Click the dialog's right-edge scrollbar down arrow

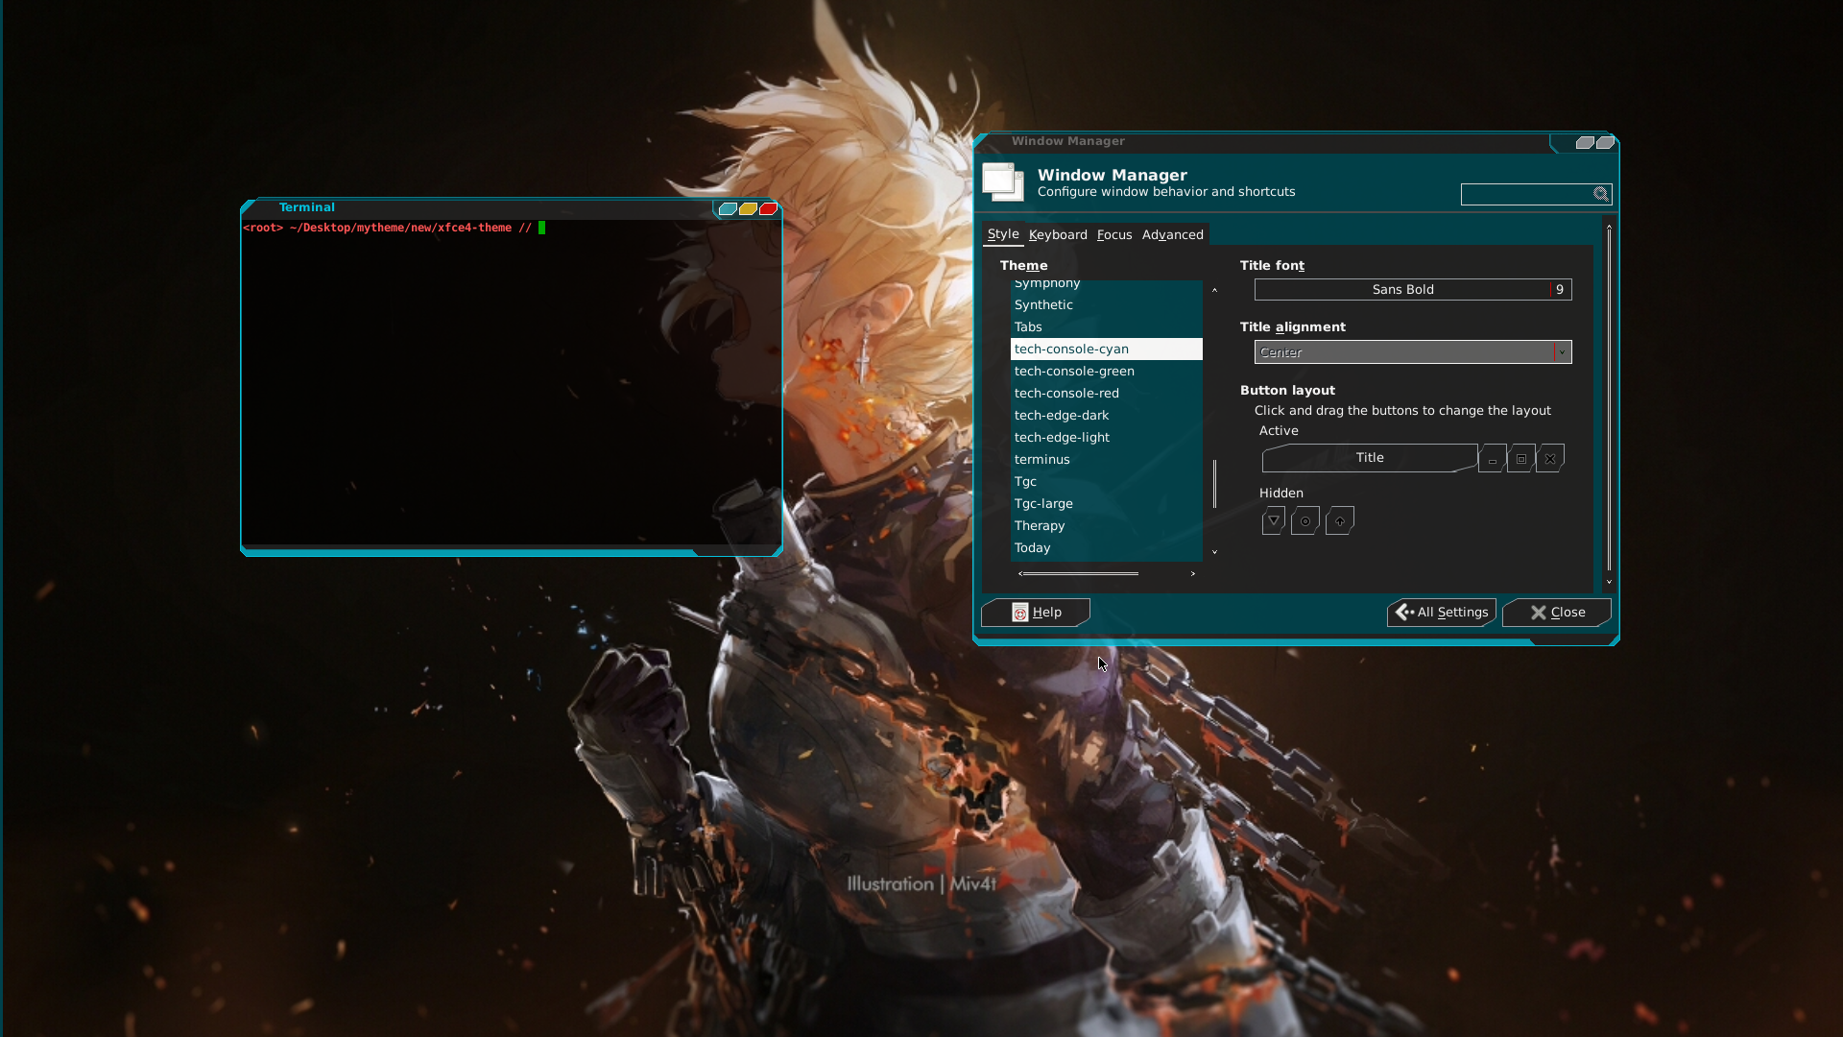(1609, 582)
